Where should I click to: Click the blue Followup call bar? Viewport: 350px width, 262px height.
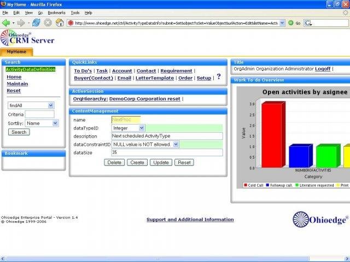300,156
